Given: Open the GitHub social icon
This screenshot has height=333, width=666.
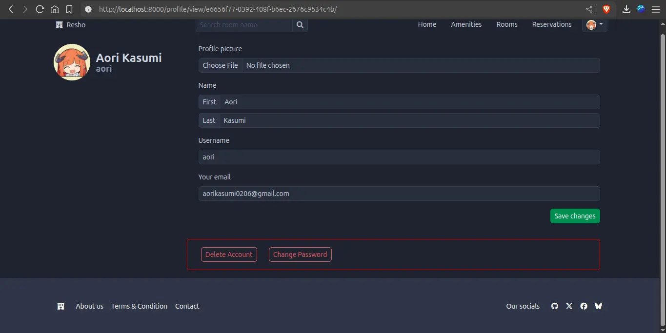Looking at the screenshot, I should pos(554,306).
